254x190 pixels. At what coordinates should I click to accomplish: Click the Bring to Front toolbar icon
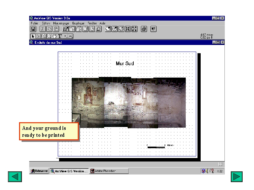(72, 29)
